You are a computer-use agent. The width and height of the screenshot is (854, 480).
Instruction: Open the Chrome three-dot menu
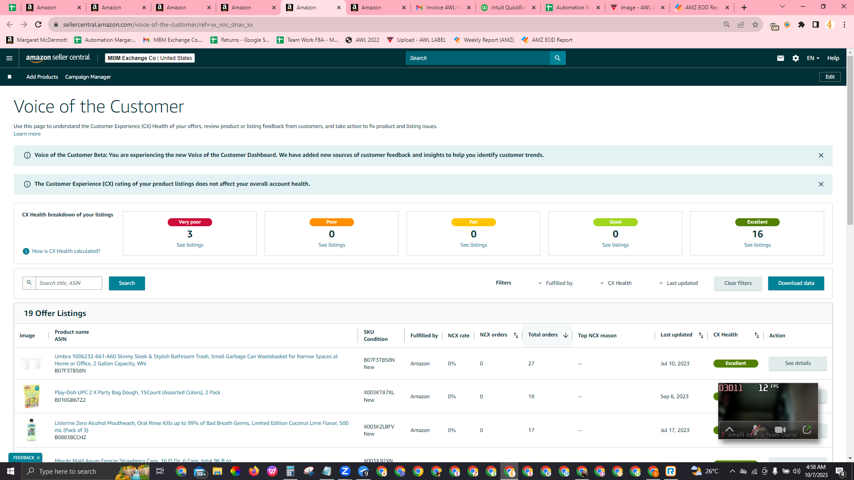click(844, 24)
